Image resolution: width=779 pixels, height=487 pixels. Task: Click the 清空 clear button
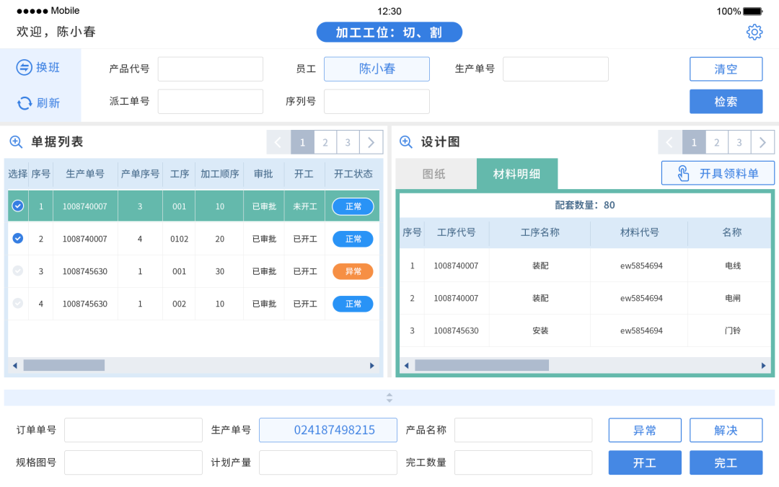click(x=726, y=69)
